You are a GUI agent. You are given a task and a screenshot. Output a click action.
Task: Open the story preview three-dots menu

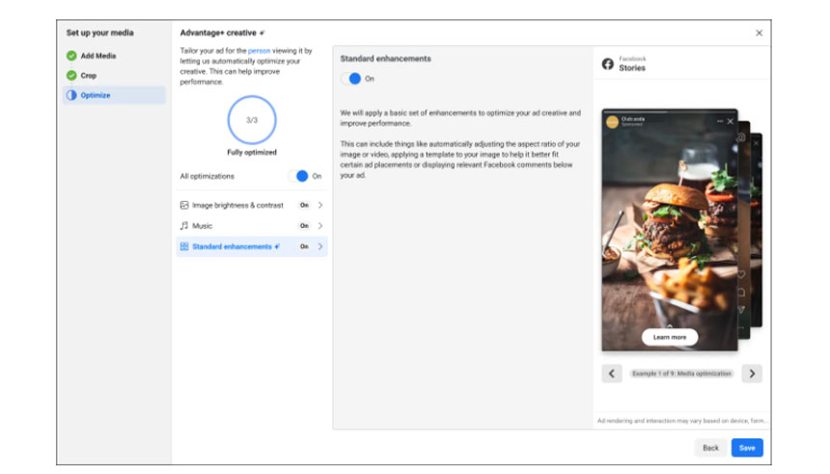(x=719, y=122)
